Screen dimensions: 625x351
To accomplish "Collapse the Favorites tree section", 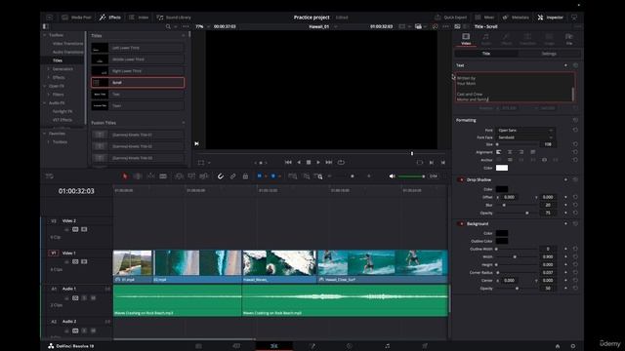I will (45, 134).
